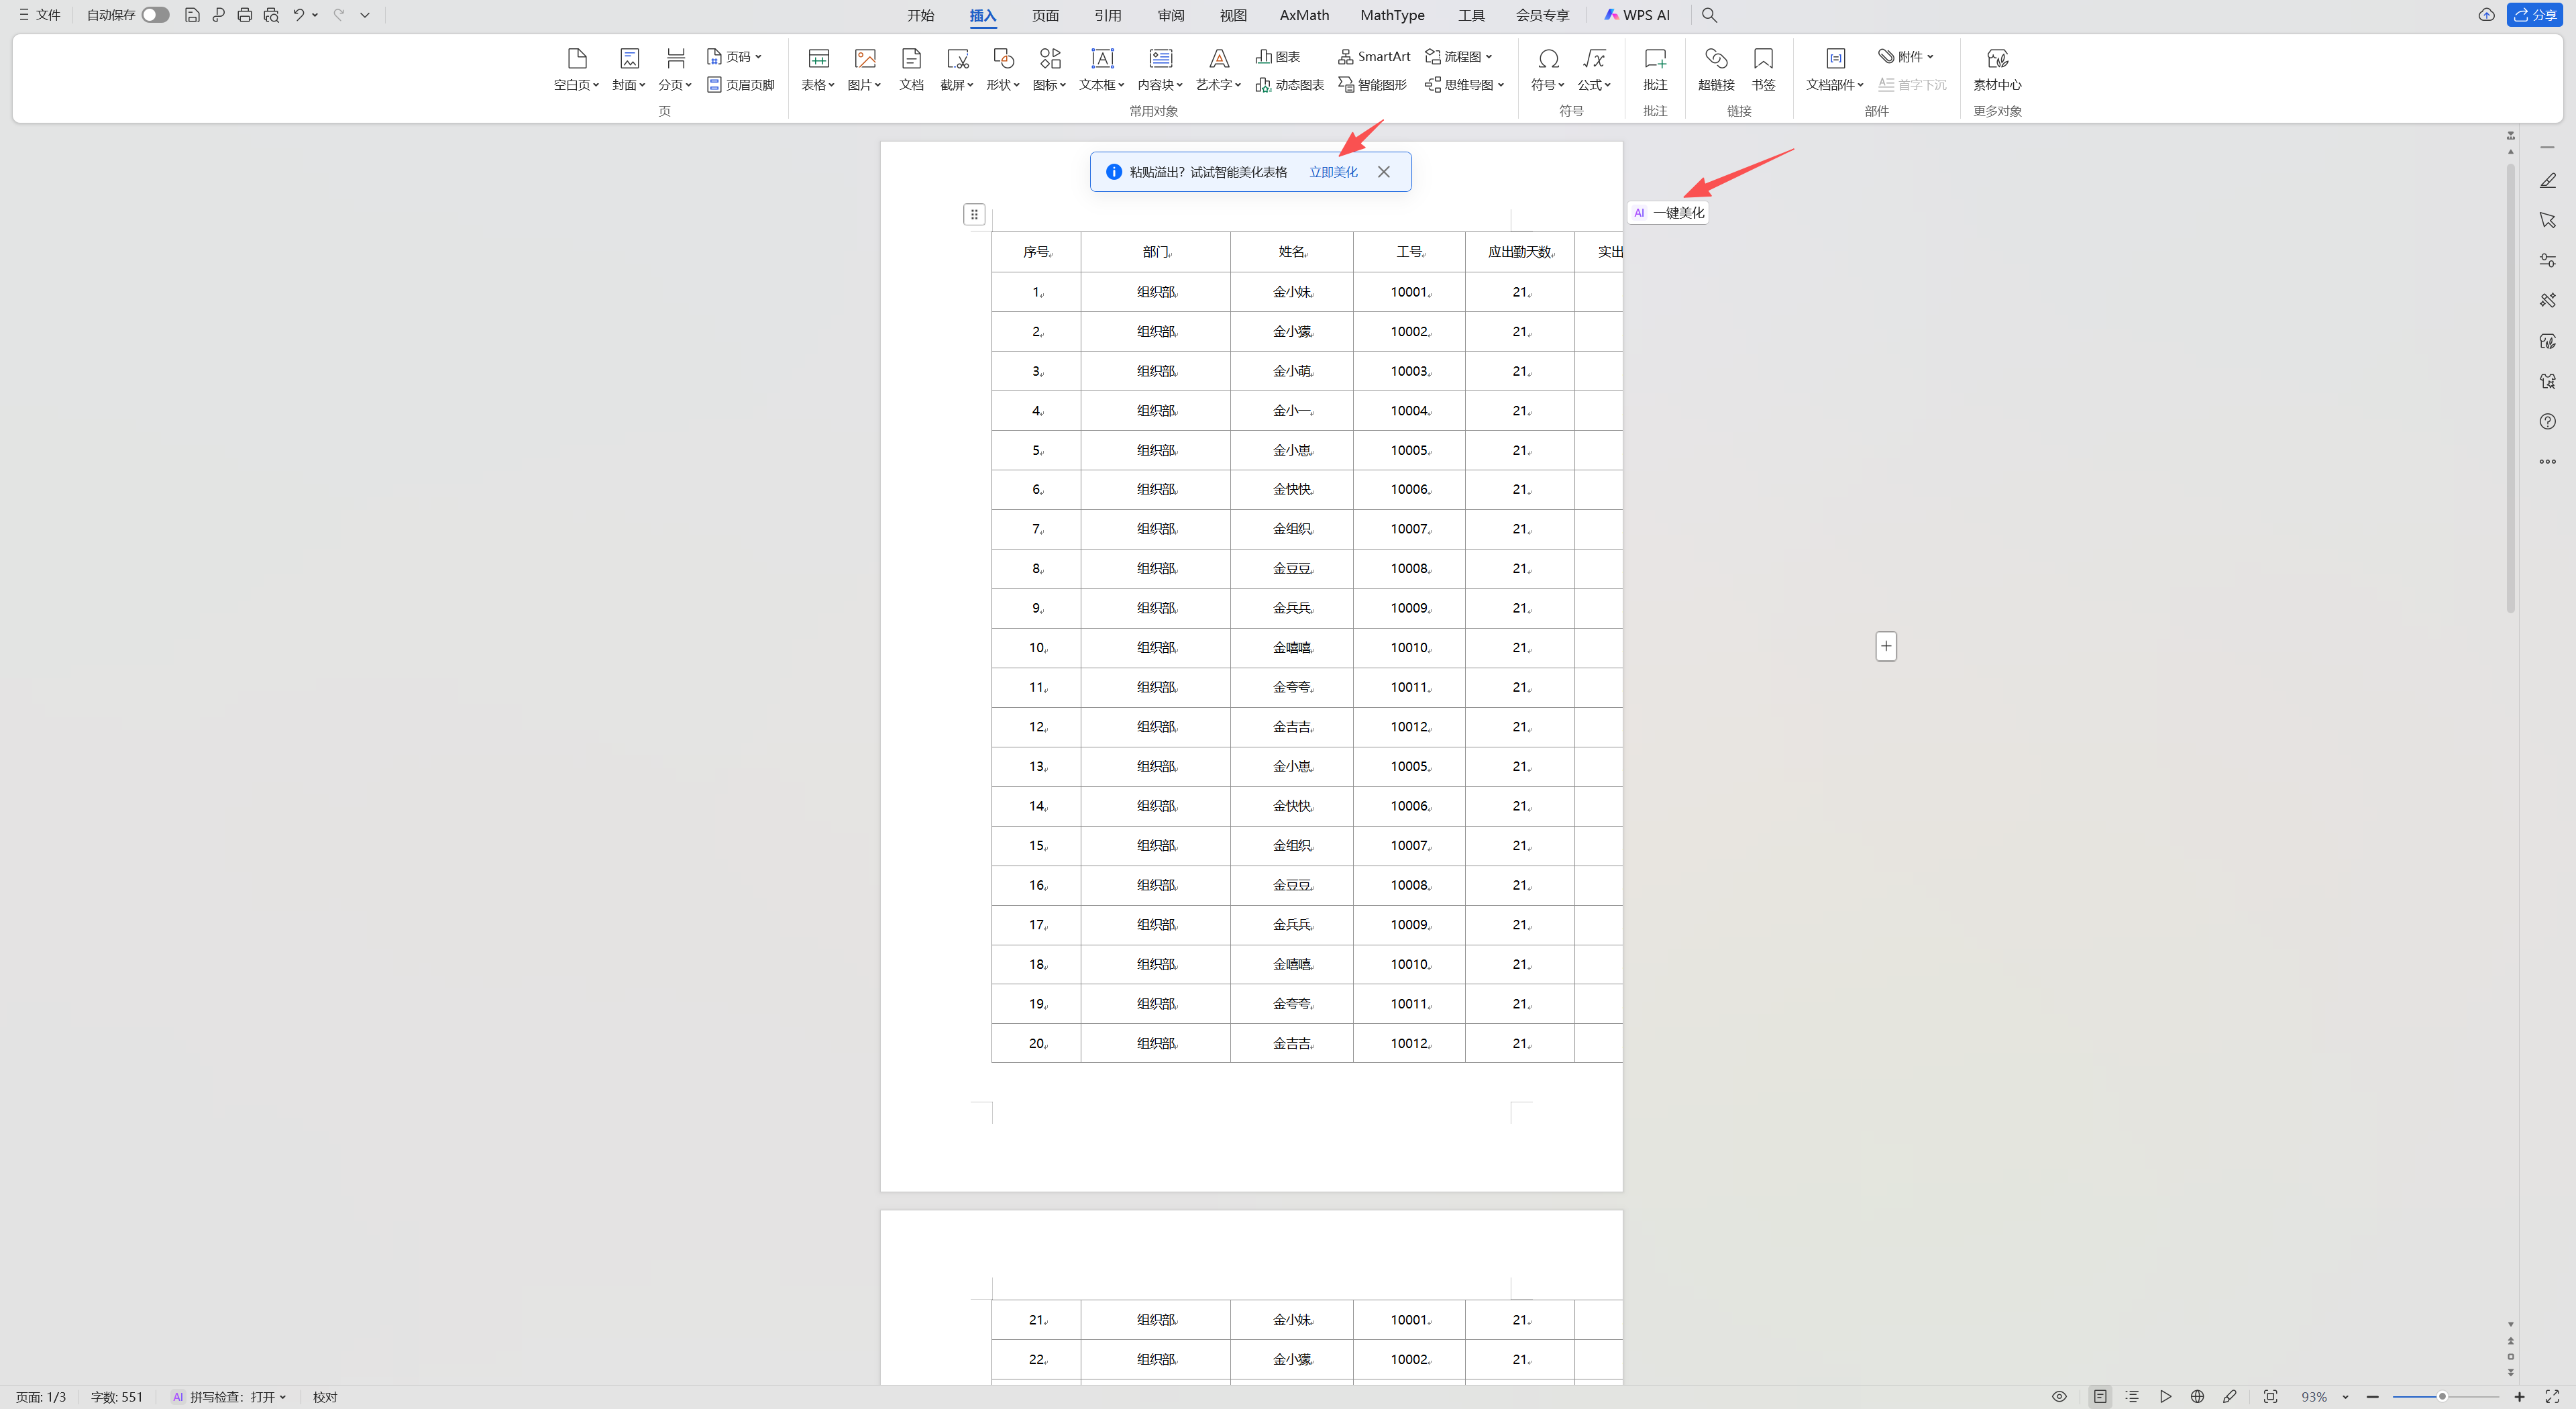Click the 立即美化 link in notification
The height and width of the screenshot is (1409, 2576).
(x=1332, y=172)
